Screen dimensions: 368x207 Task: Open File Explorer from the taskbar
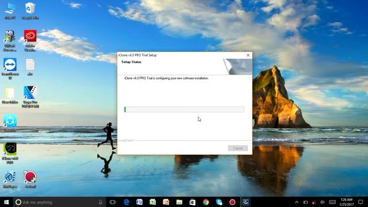179,202
